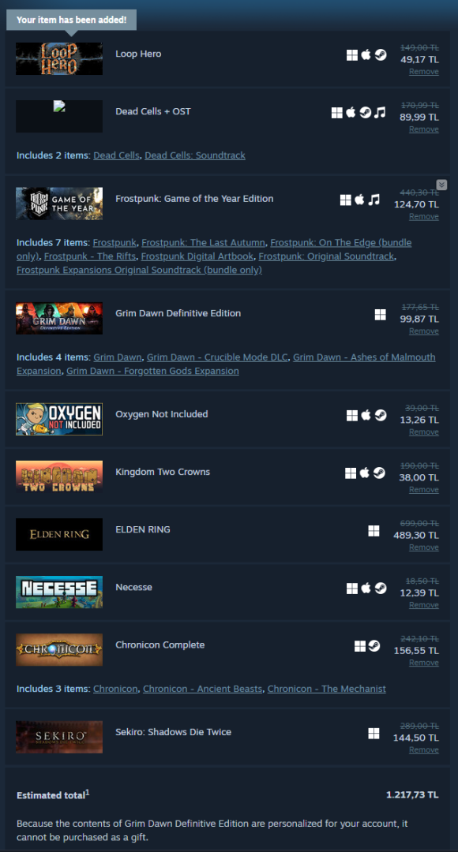The height and width of the screenshot is (852, 458).
Task: Open the Kingdom Two Crowns thumbnail
Action: (59, 476)
